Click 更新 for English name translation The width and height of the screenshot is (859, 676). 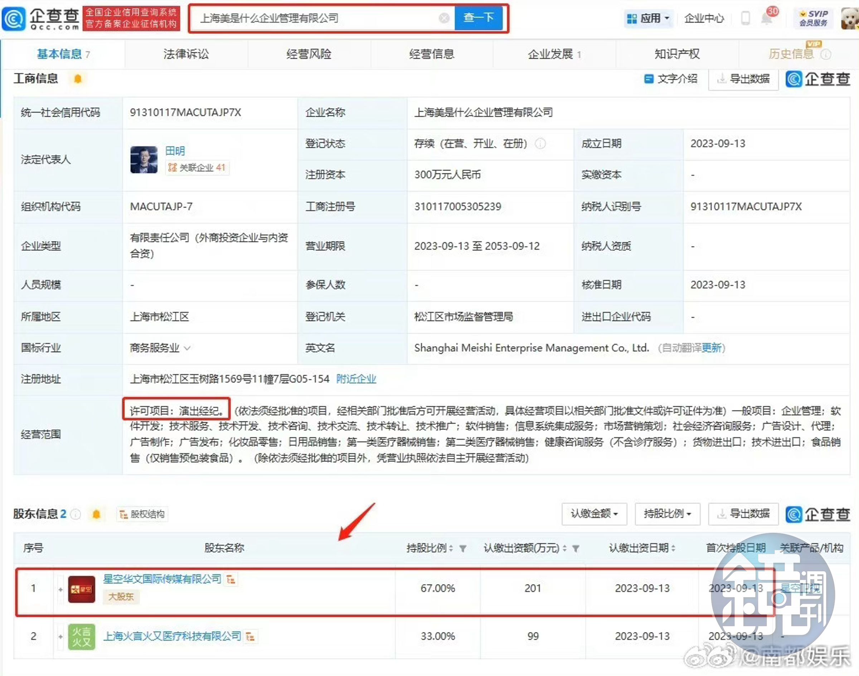pyautogui.click(x=712, y=348)
